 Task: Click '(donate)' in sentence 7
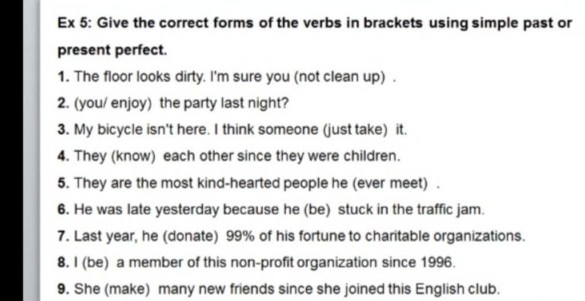pos(190,236)
